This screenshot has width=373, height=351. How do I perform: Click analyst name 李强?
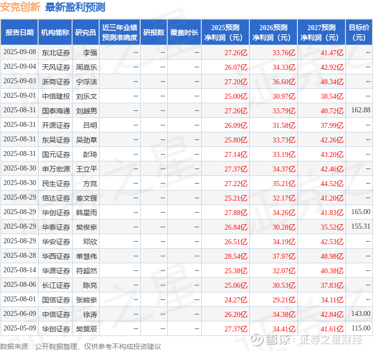(90, 53)
